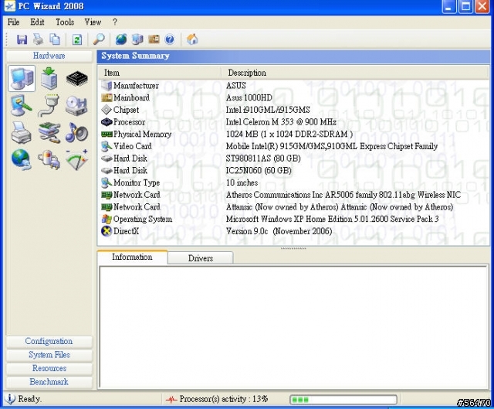This screenshot has height=409, width=494.
Task: Click the Processor(s) activity status text
Action: click(x=224, y=399)
